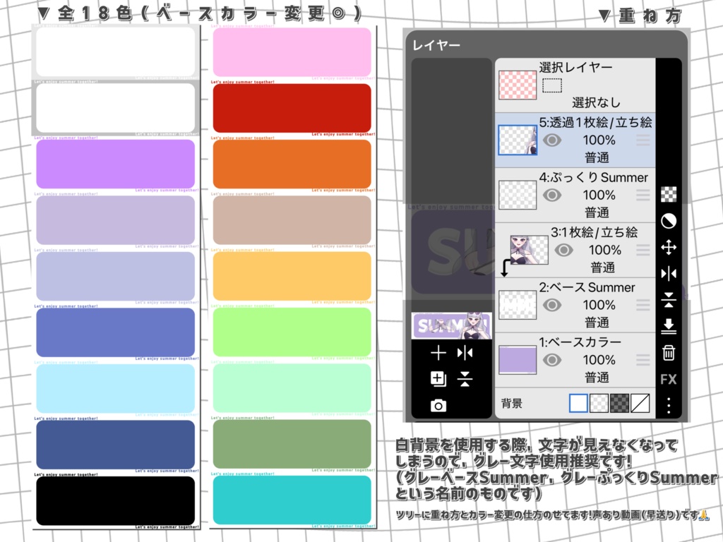Pick the bright purple color sample

[x=115, y=164]
